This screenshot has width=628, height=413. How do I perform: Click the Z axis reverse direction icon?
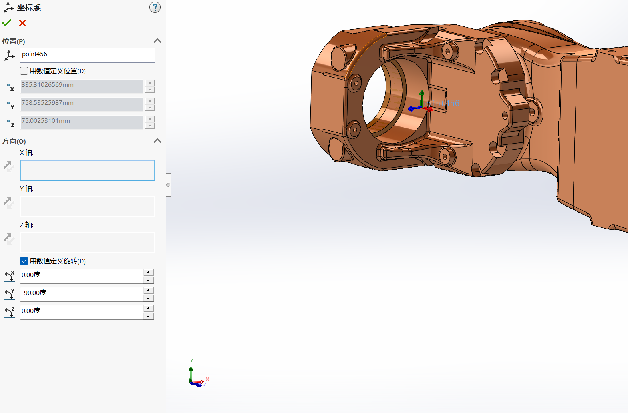click(9, 239)
